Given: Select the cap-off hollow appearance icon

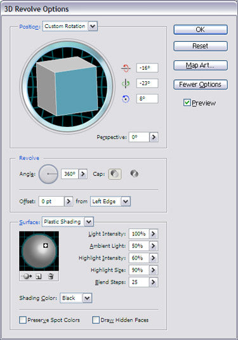Looking at the screenshot, I should tap(135, 173).
